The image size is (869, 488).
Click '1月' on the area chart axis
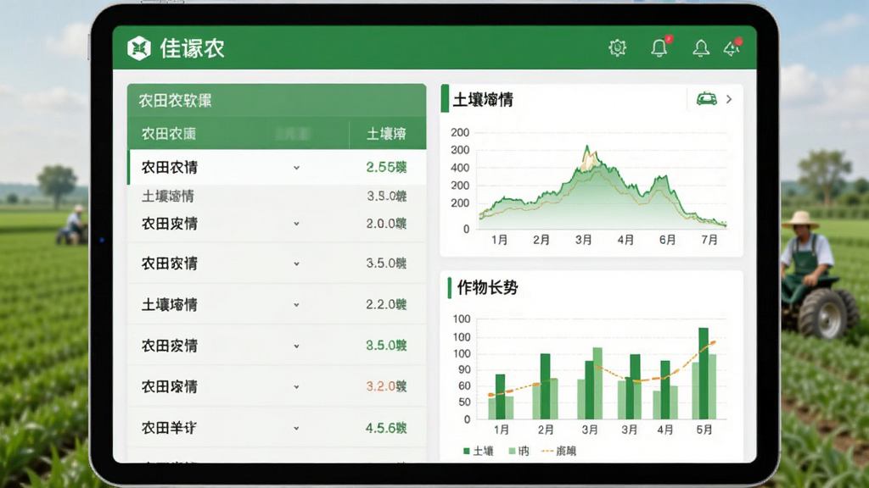499,240
